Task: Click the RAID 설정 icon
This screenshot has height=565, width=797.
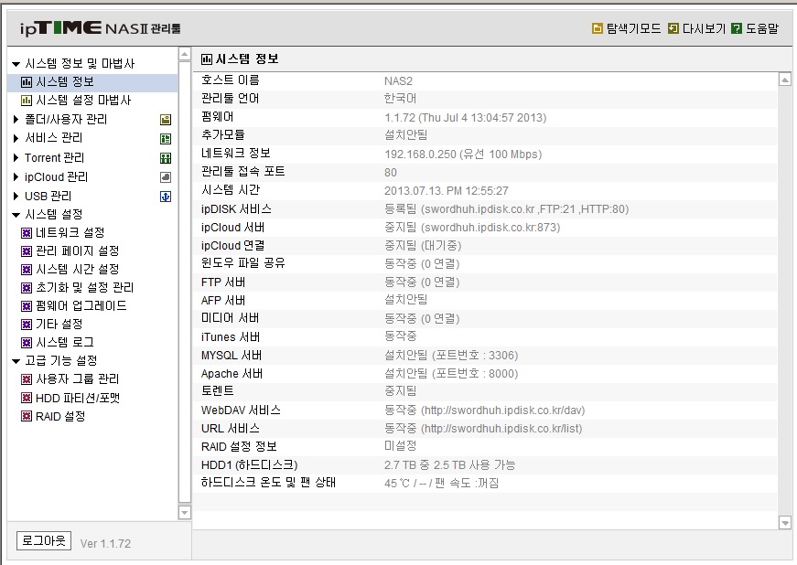Action: tap(27, 416)
